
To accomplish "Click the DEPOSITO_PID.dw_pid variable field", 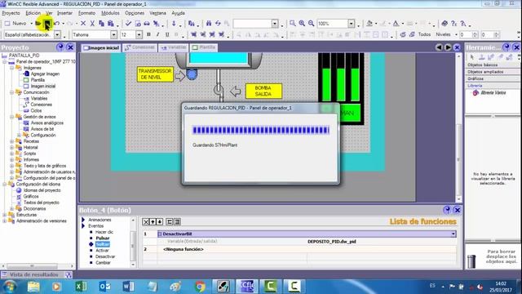I will (381, 242).
